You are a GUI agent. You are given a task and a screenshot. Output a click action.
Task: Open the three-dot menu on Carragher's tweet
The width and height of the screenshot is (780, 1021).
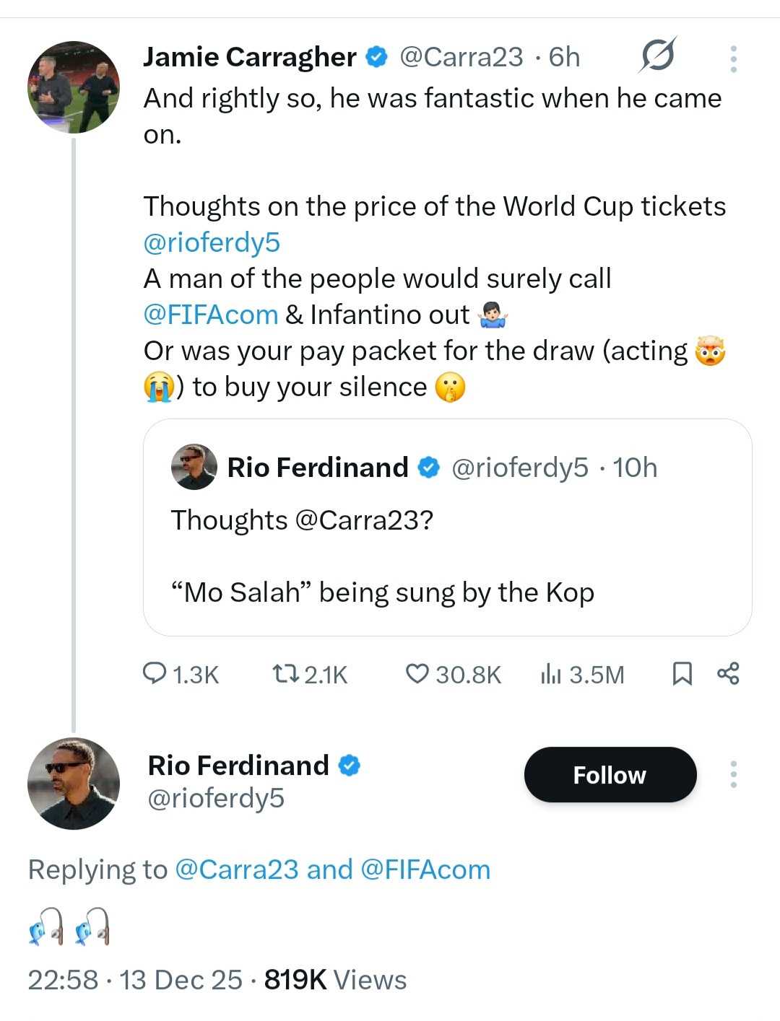(733, 58)
